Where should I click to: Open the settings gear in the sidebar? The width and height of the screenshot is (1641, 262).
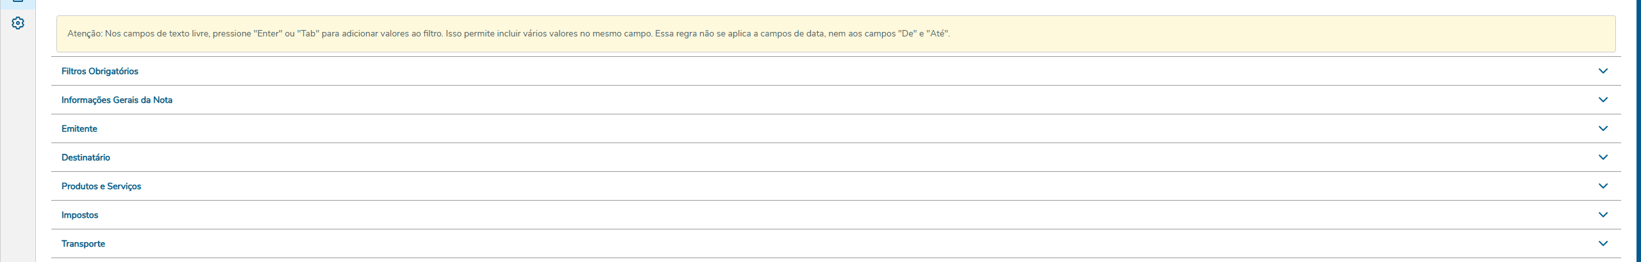[18, 23]
